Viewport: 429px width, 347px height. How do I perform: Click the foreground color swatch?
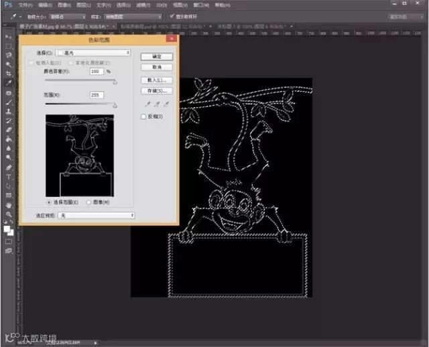[x=7, y=229]
